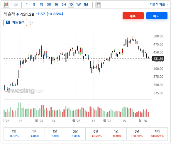Click the 375.00 price axis label
Image resolution: width=171 pixels, height=144 pixels.
click(158, 77)
